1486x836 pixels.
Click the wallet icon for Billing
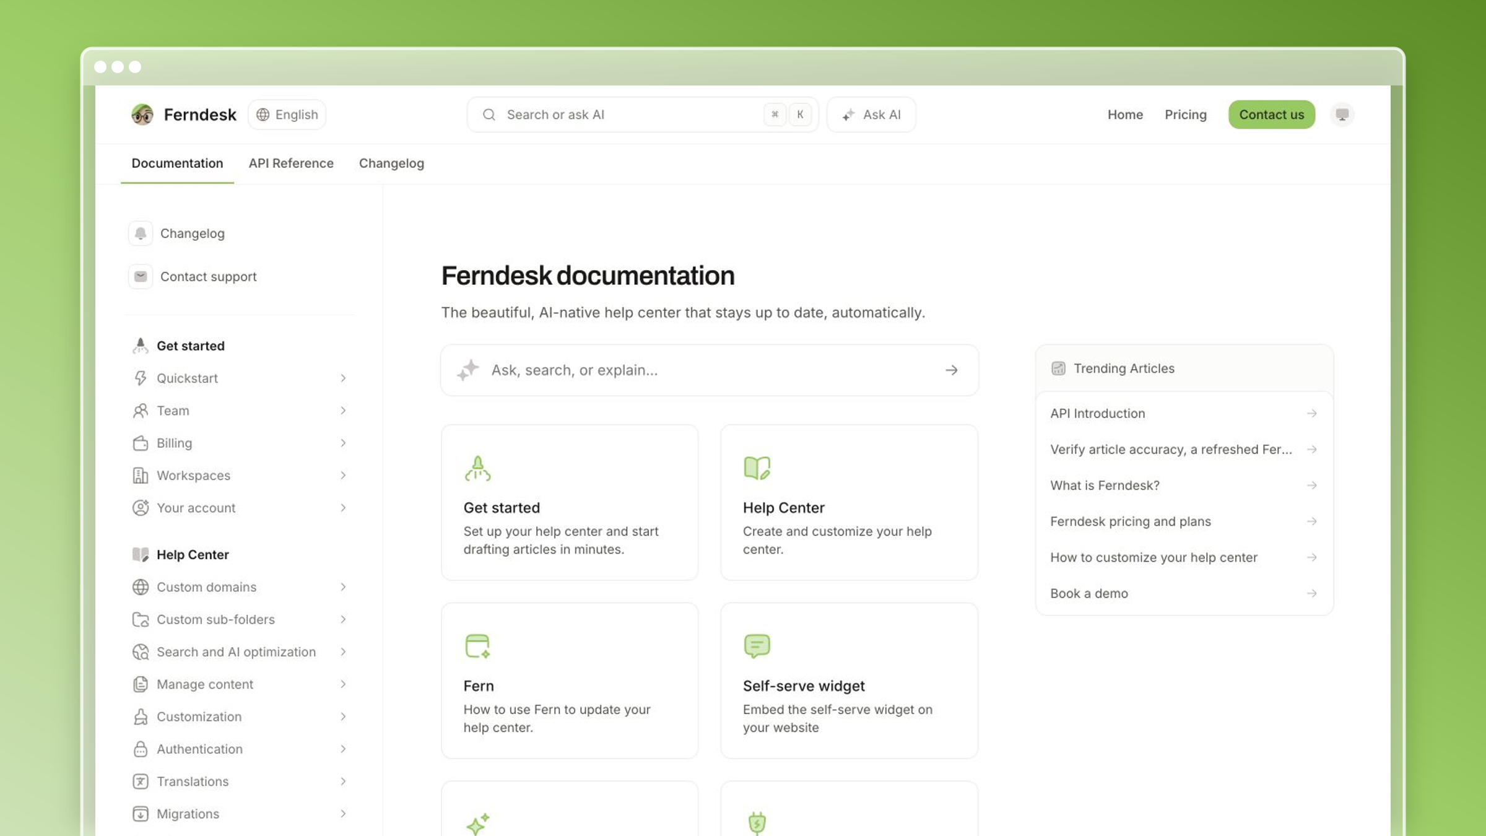click(x=141, y=443)
